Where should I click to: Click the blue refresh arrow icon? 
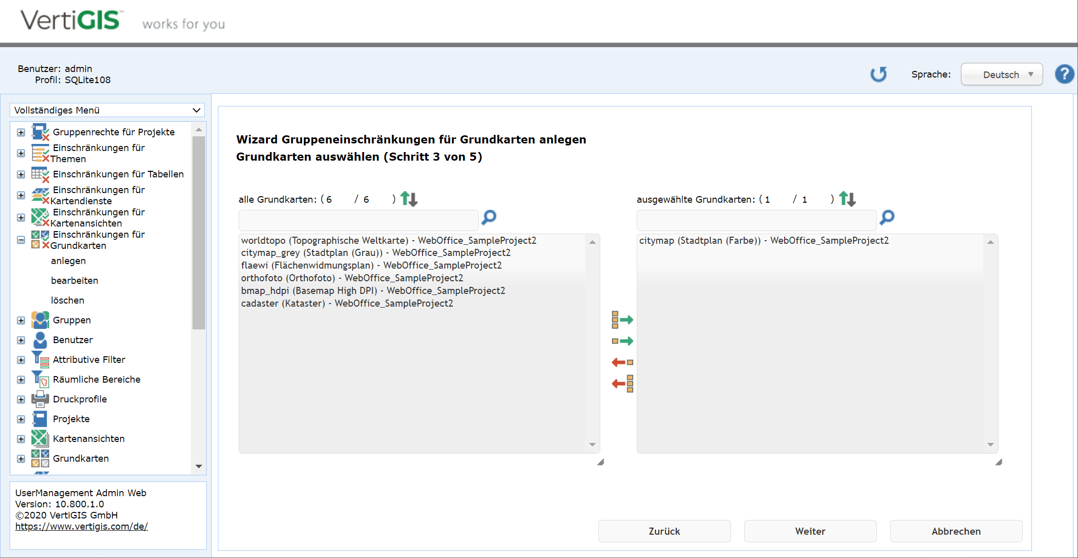(879, 75)
